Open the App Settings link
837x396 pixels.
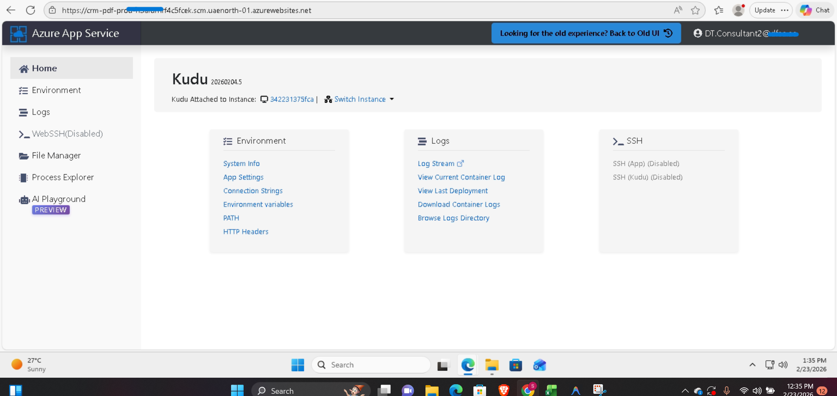tap(243, 177)
